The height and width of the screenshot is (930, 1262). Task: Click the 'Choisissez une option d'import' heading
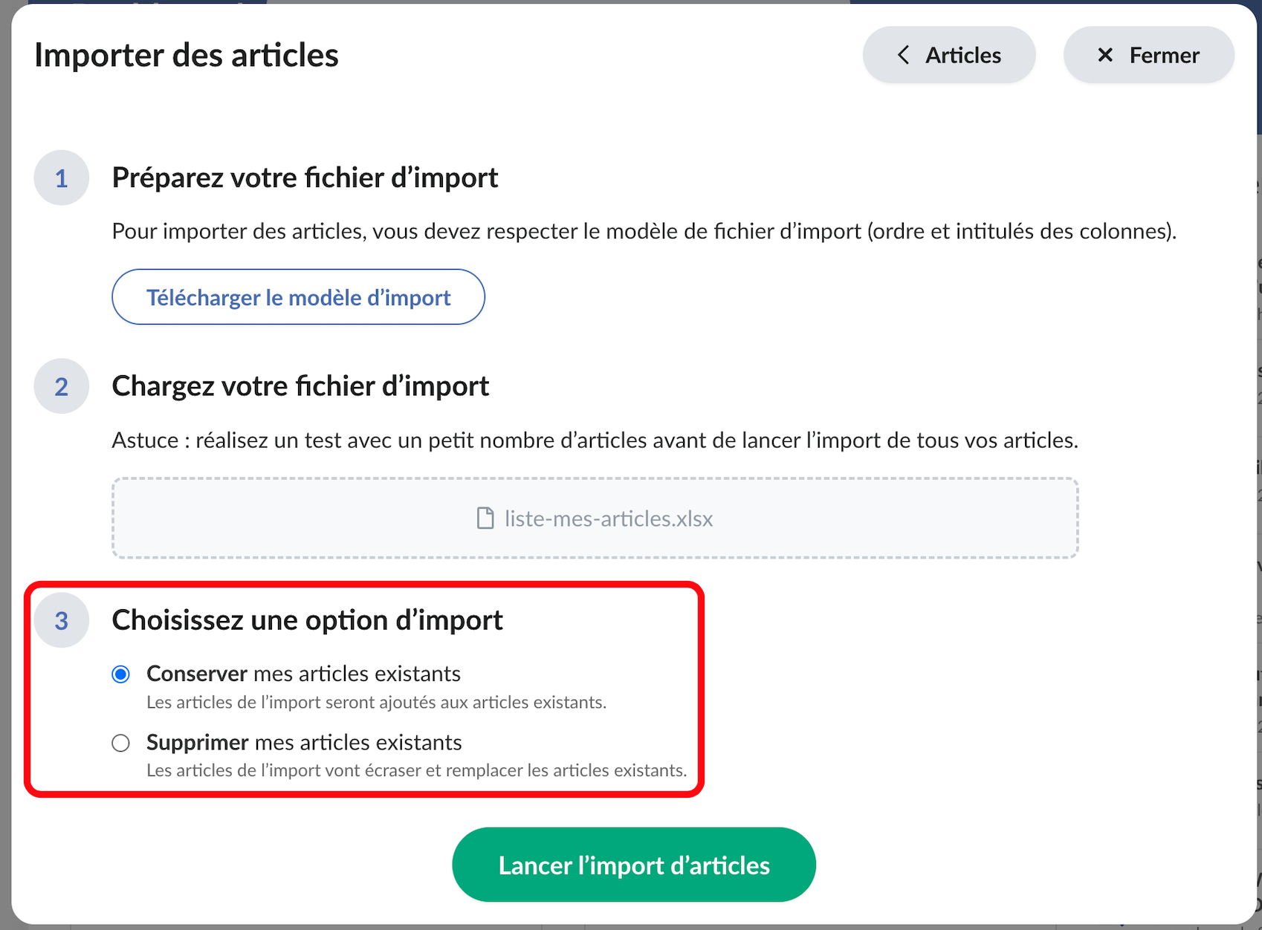(x=307, y=620)
